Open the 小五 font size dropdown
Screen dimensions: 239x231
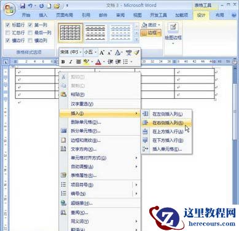pos(95,52)
